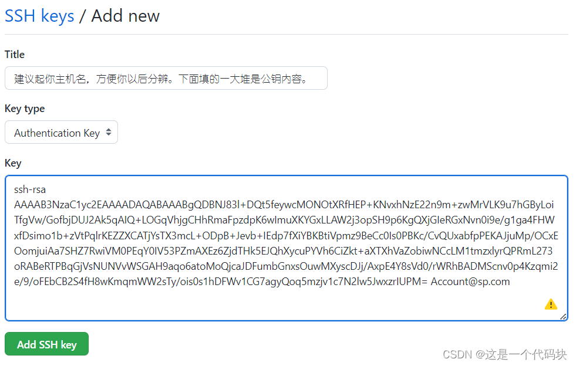Click the up-down arrows in Key type selector
This screenshot has height=366, width=576.
point(109,132)
